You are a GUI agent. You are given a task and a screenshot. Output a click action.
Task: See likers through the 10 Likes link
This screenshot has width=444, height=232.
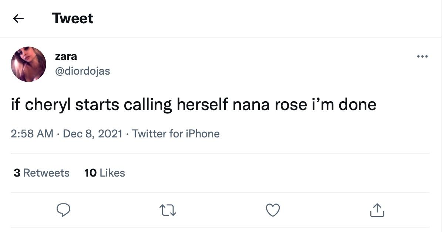pyautogui.click(x=105, y=173)
